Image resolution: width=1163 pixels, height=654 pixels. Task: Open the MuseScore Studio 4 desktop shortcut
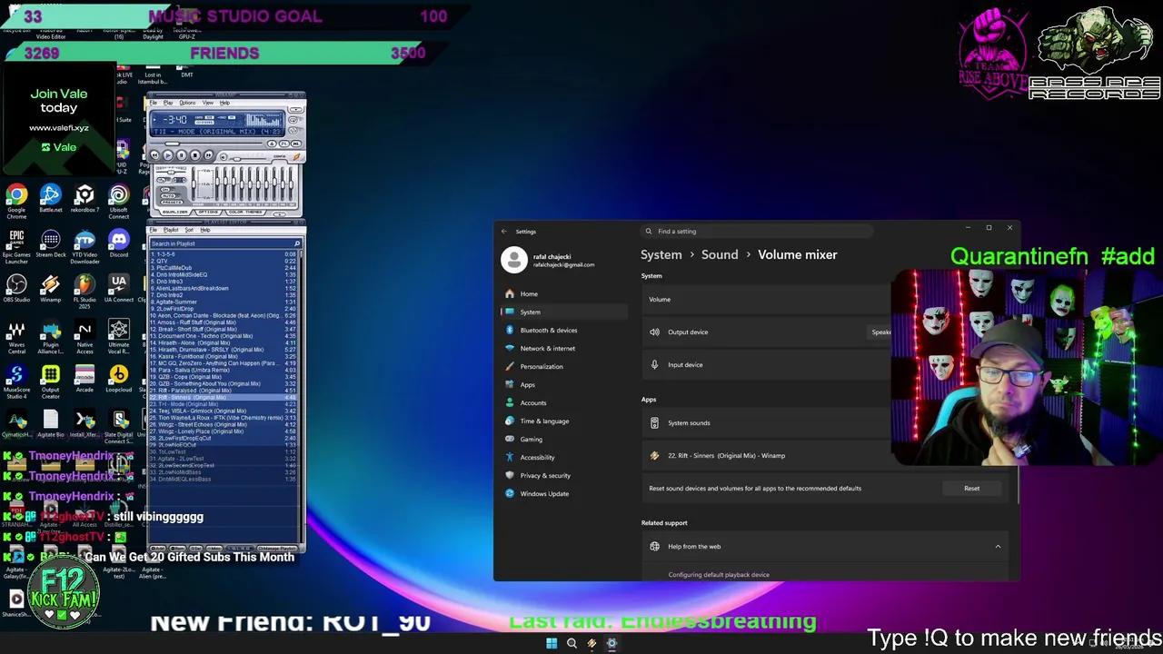(x=16, y=381)
